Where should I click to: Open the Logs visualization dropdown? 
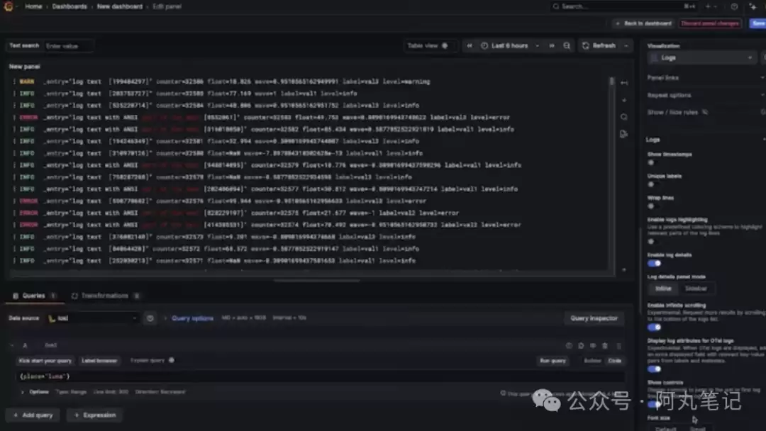[701, 57]
